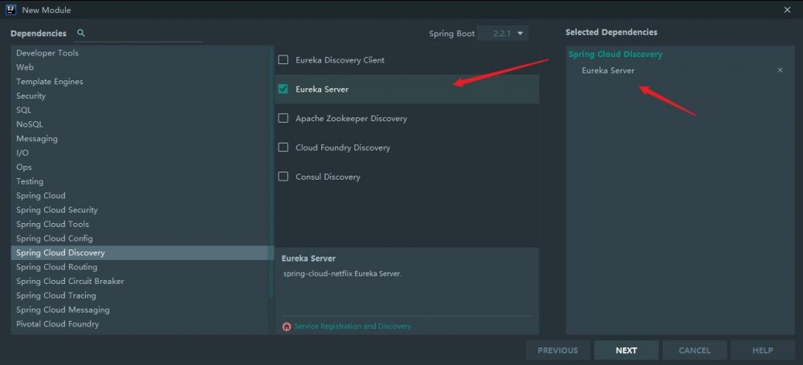Enable the Eureka Discovery Client checkbox
The image size is (803, 365).
pyautogui.click(x=283, y=60)
